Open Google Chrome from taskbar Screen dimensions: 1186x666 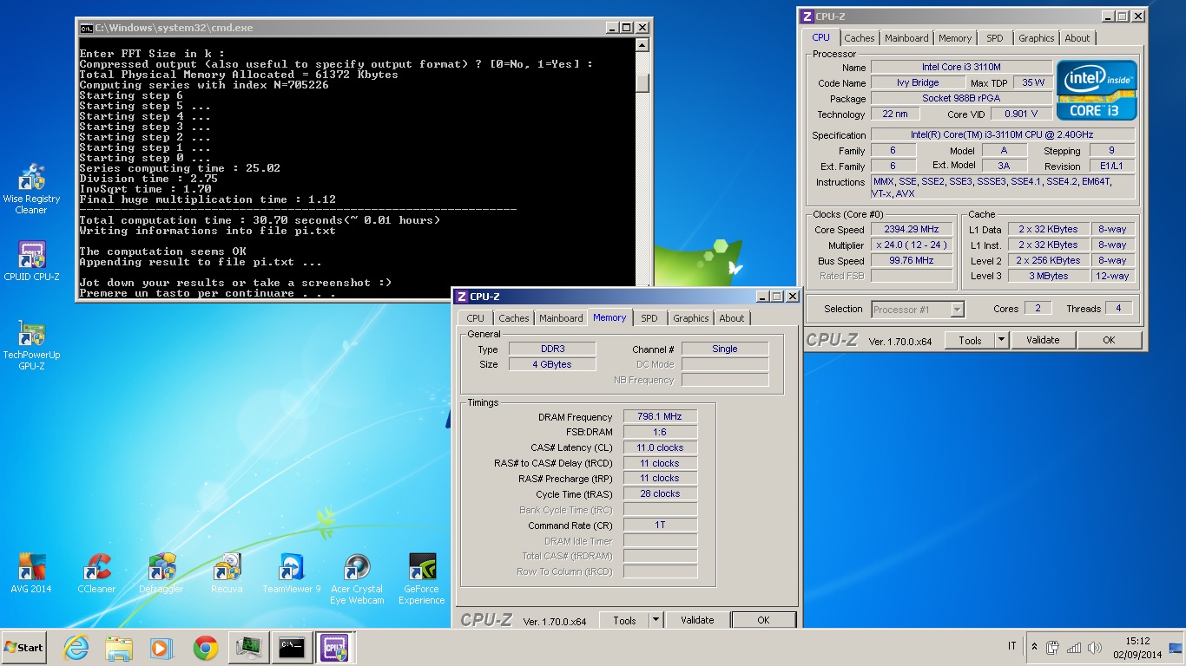coord(206,648)
